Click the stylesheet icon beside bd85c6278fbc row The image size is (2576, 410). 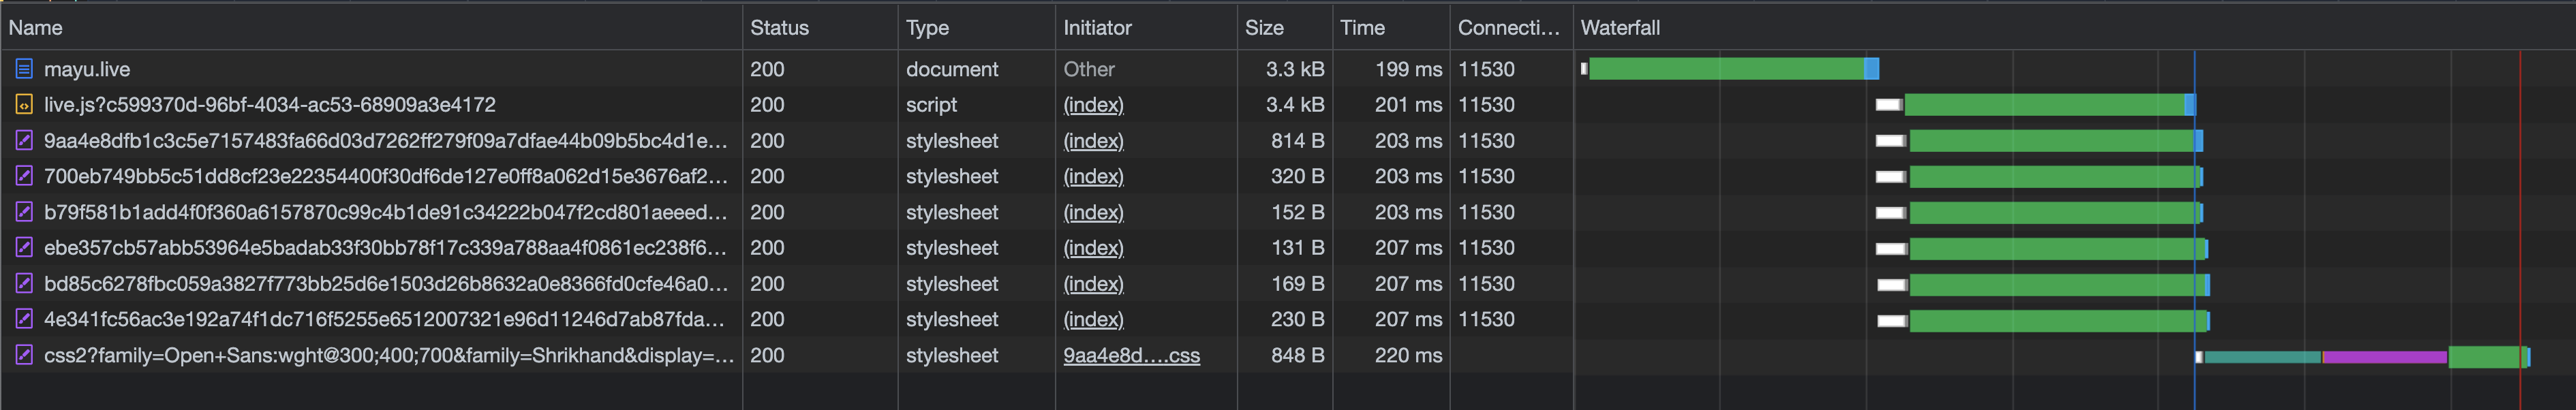coord(24,284)
